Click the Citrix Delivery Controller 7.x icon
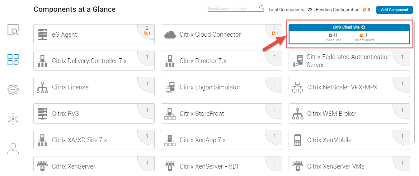 42,61
